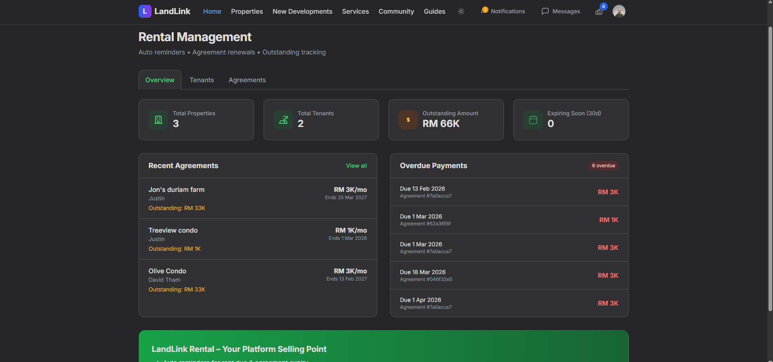Open the Services nav item
773x362 pixels.
click(x=355, y=11)
